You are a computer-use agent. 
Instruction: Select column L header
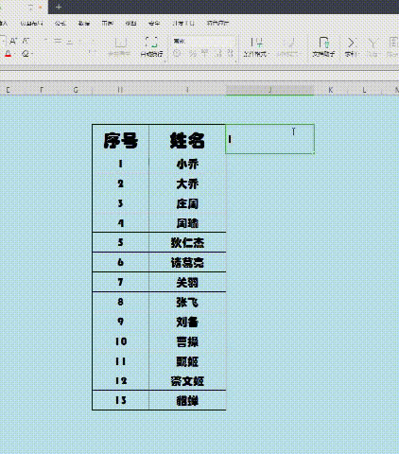pyautogui.click(x=364, y=90)
